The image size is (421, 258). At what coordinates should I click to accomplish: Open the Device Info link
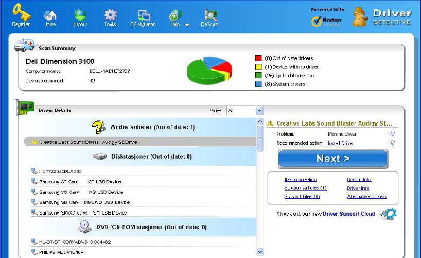click(359, 180)
